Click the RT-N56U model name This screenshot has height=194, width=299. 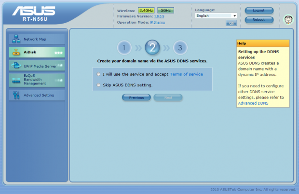(x=35, y=19)
